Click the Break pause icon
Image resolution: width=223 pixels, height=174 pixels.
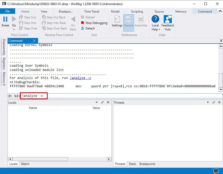pyautogui.click(x=5, y=19)
